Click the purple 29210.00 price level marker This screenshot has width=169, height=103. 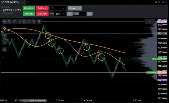(162, 80)
